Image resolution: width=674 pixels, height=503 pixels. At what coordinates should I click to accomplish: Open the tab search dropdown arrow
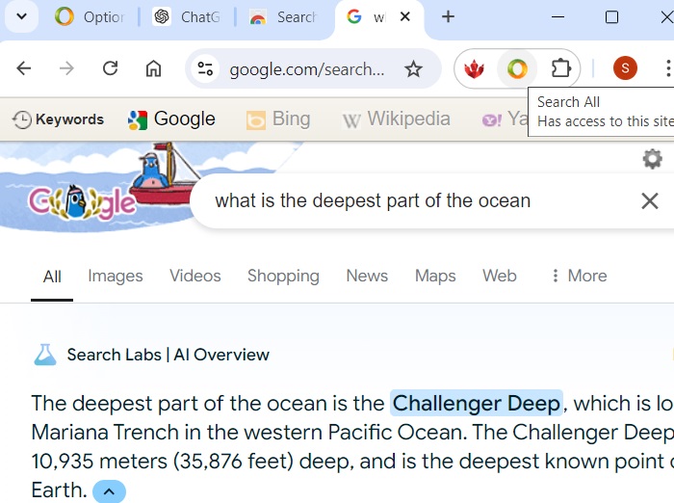tap(21, 16)
